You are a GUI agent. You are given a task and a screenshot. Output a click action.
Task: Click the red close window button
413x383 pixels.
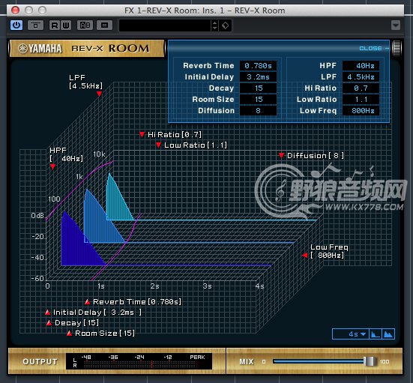[x=15, y=10]
